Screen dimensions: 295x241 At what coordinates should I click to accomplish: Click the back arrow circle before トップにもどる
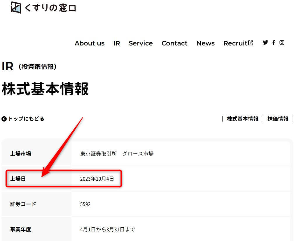coord(4,119)
